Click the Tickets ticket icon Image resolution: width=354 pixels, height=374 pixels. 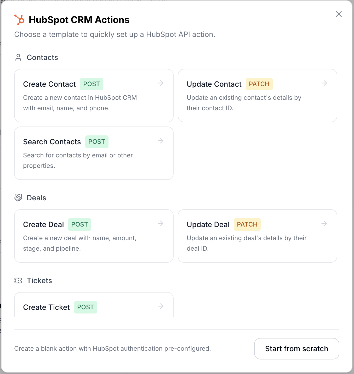coord(18,280)
